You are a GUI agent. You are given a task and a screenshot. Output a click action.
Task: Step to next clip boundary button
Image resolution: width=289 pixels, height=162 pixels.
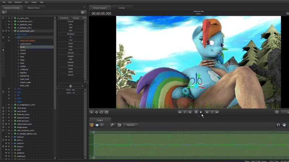coord(212,112)
